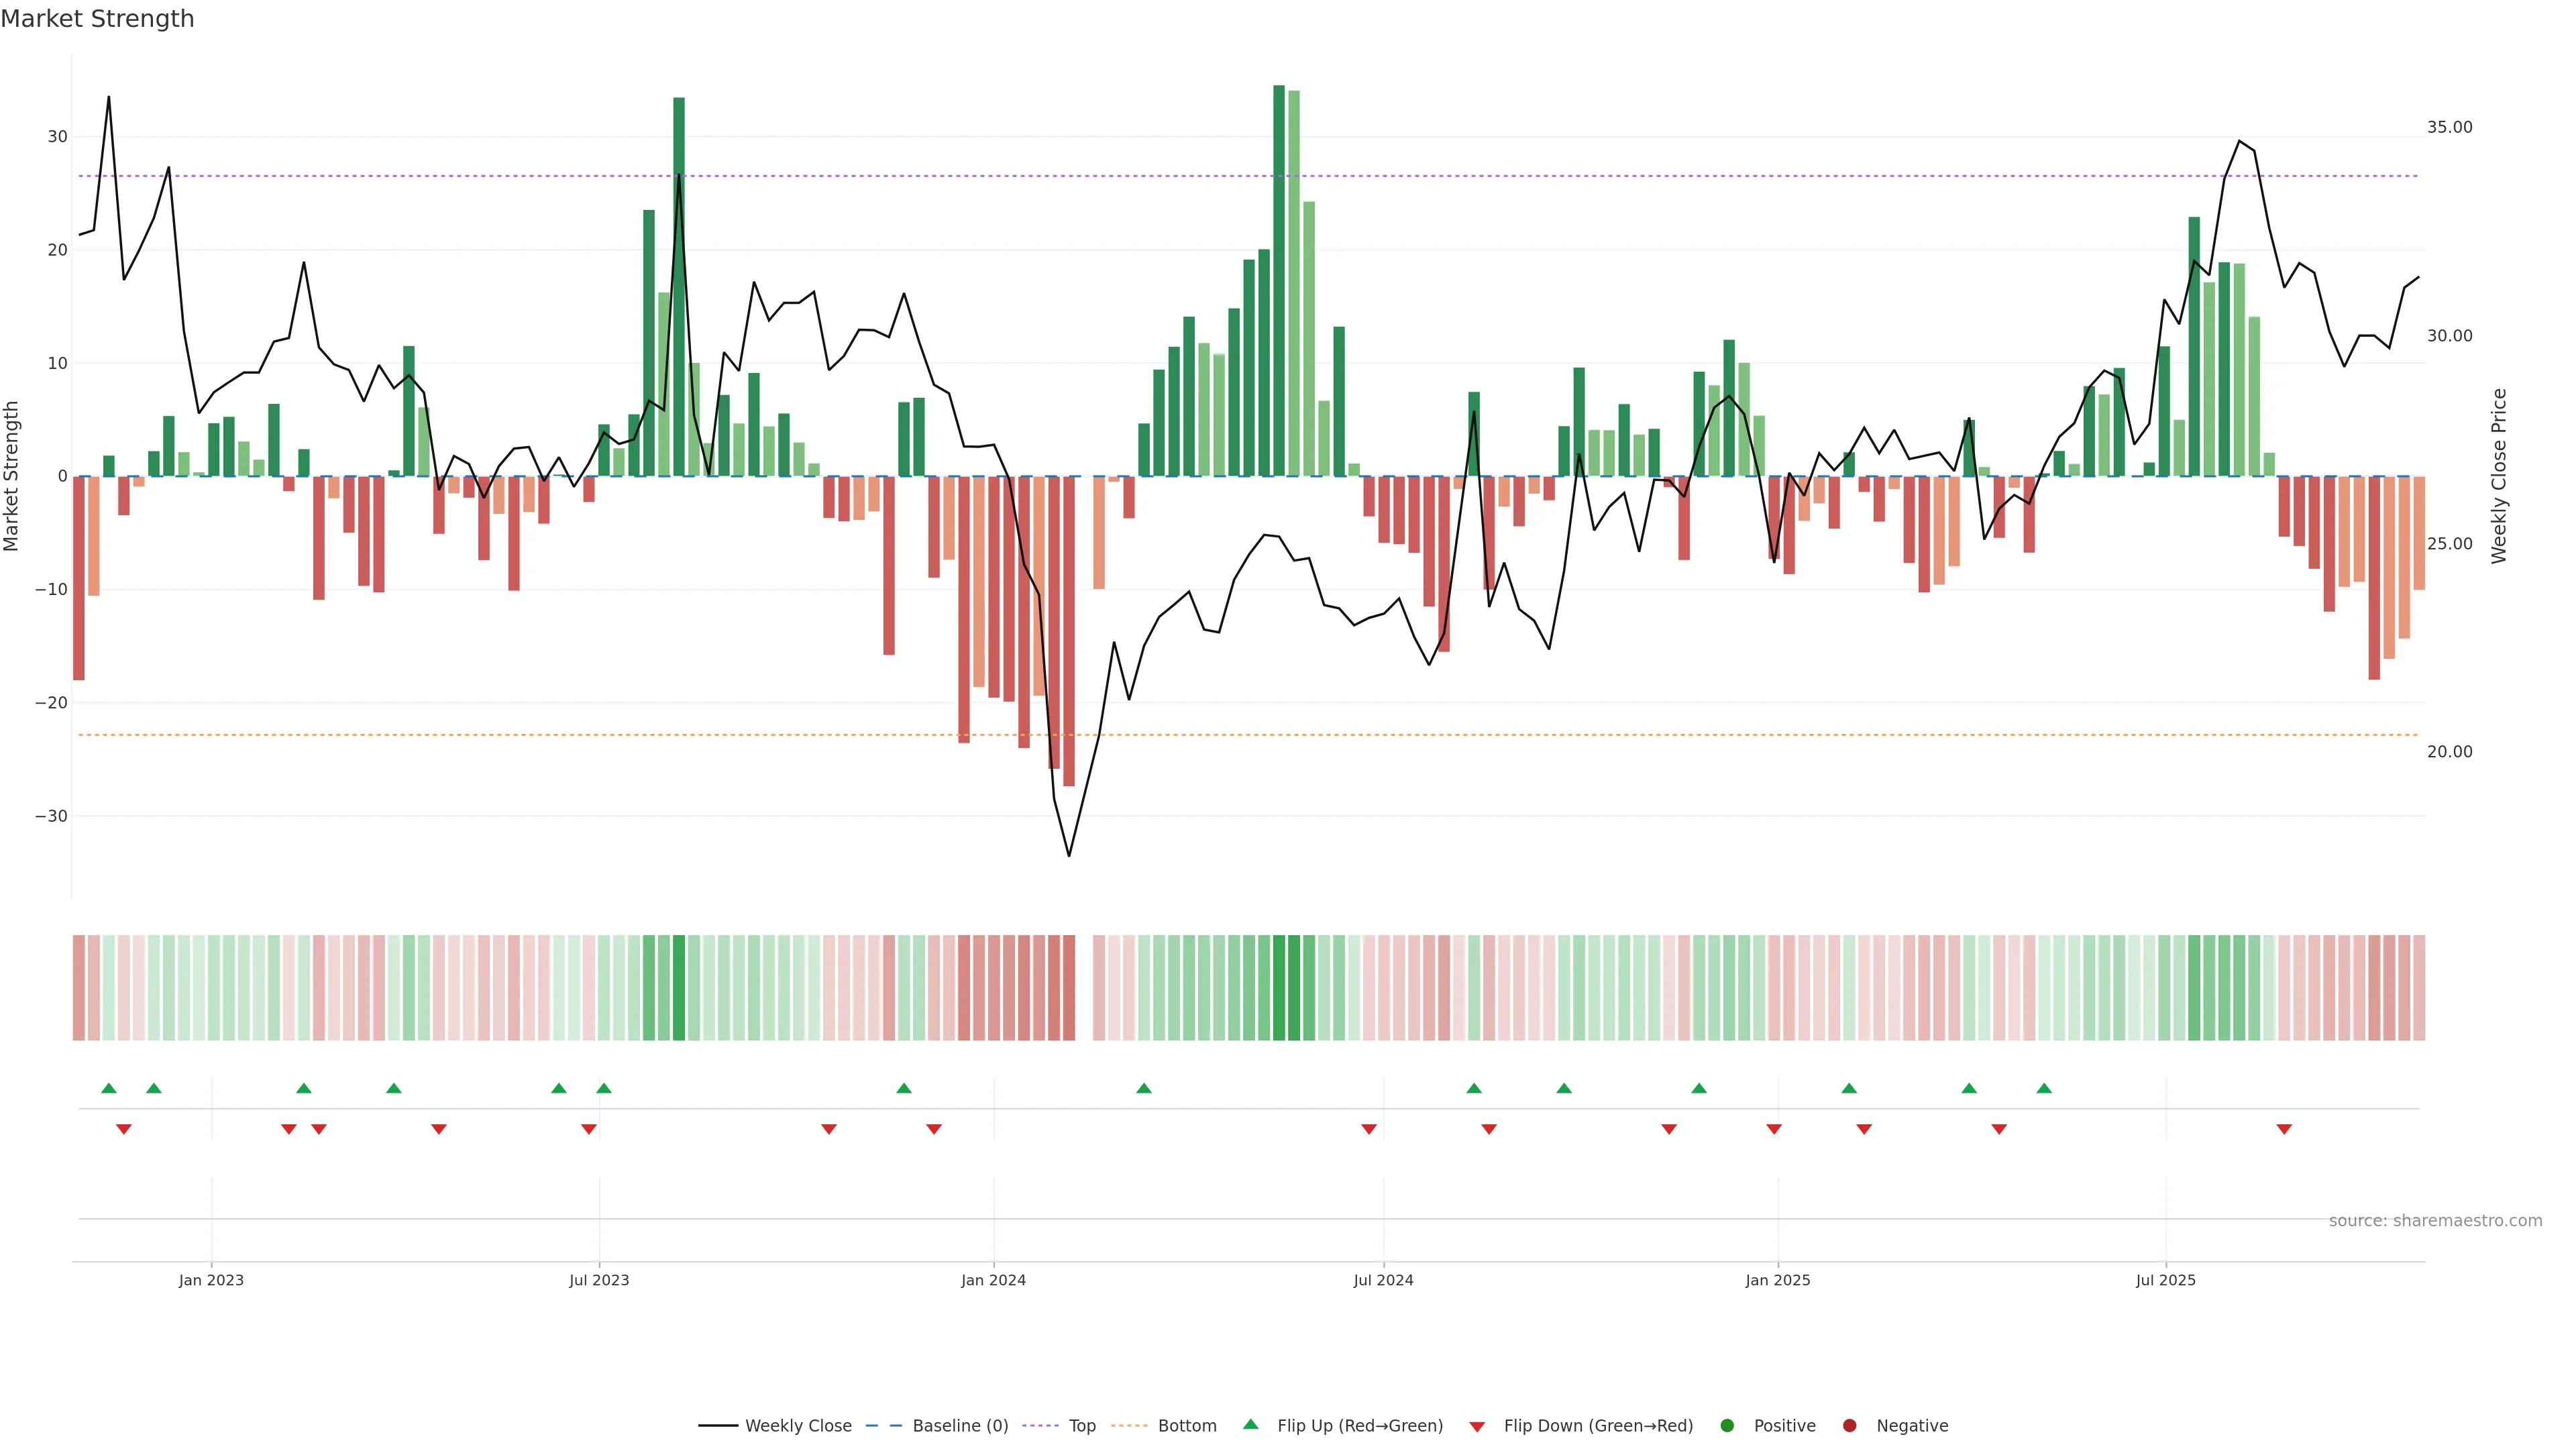
Task: Click the Market Strength chart title
Action: coord(97,19)
